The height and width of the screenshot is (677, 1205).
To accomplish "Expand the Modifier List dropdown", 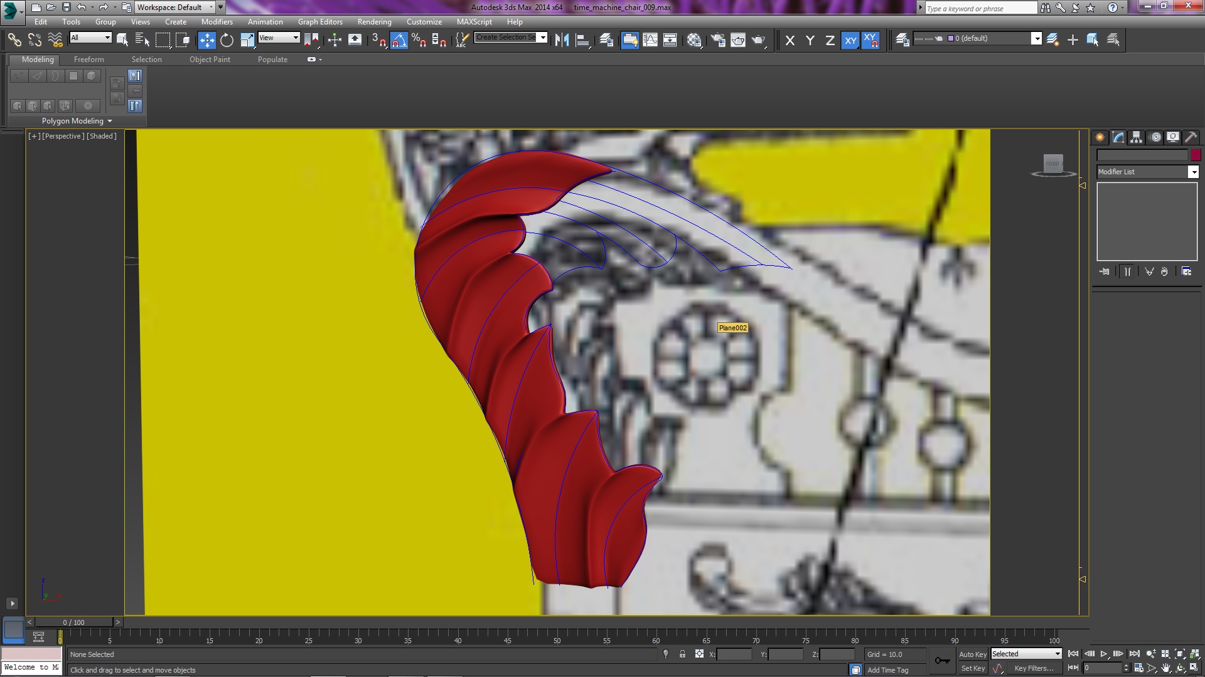I will 1193,172.
